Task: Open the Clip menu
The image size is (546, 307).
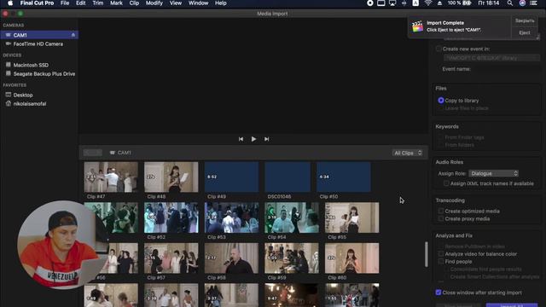Action: point(134,3)
